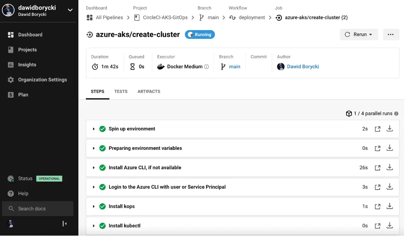Download Spin up environment step output

point(390,128)
